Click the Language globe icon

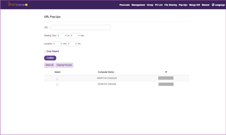point(213,5)
